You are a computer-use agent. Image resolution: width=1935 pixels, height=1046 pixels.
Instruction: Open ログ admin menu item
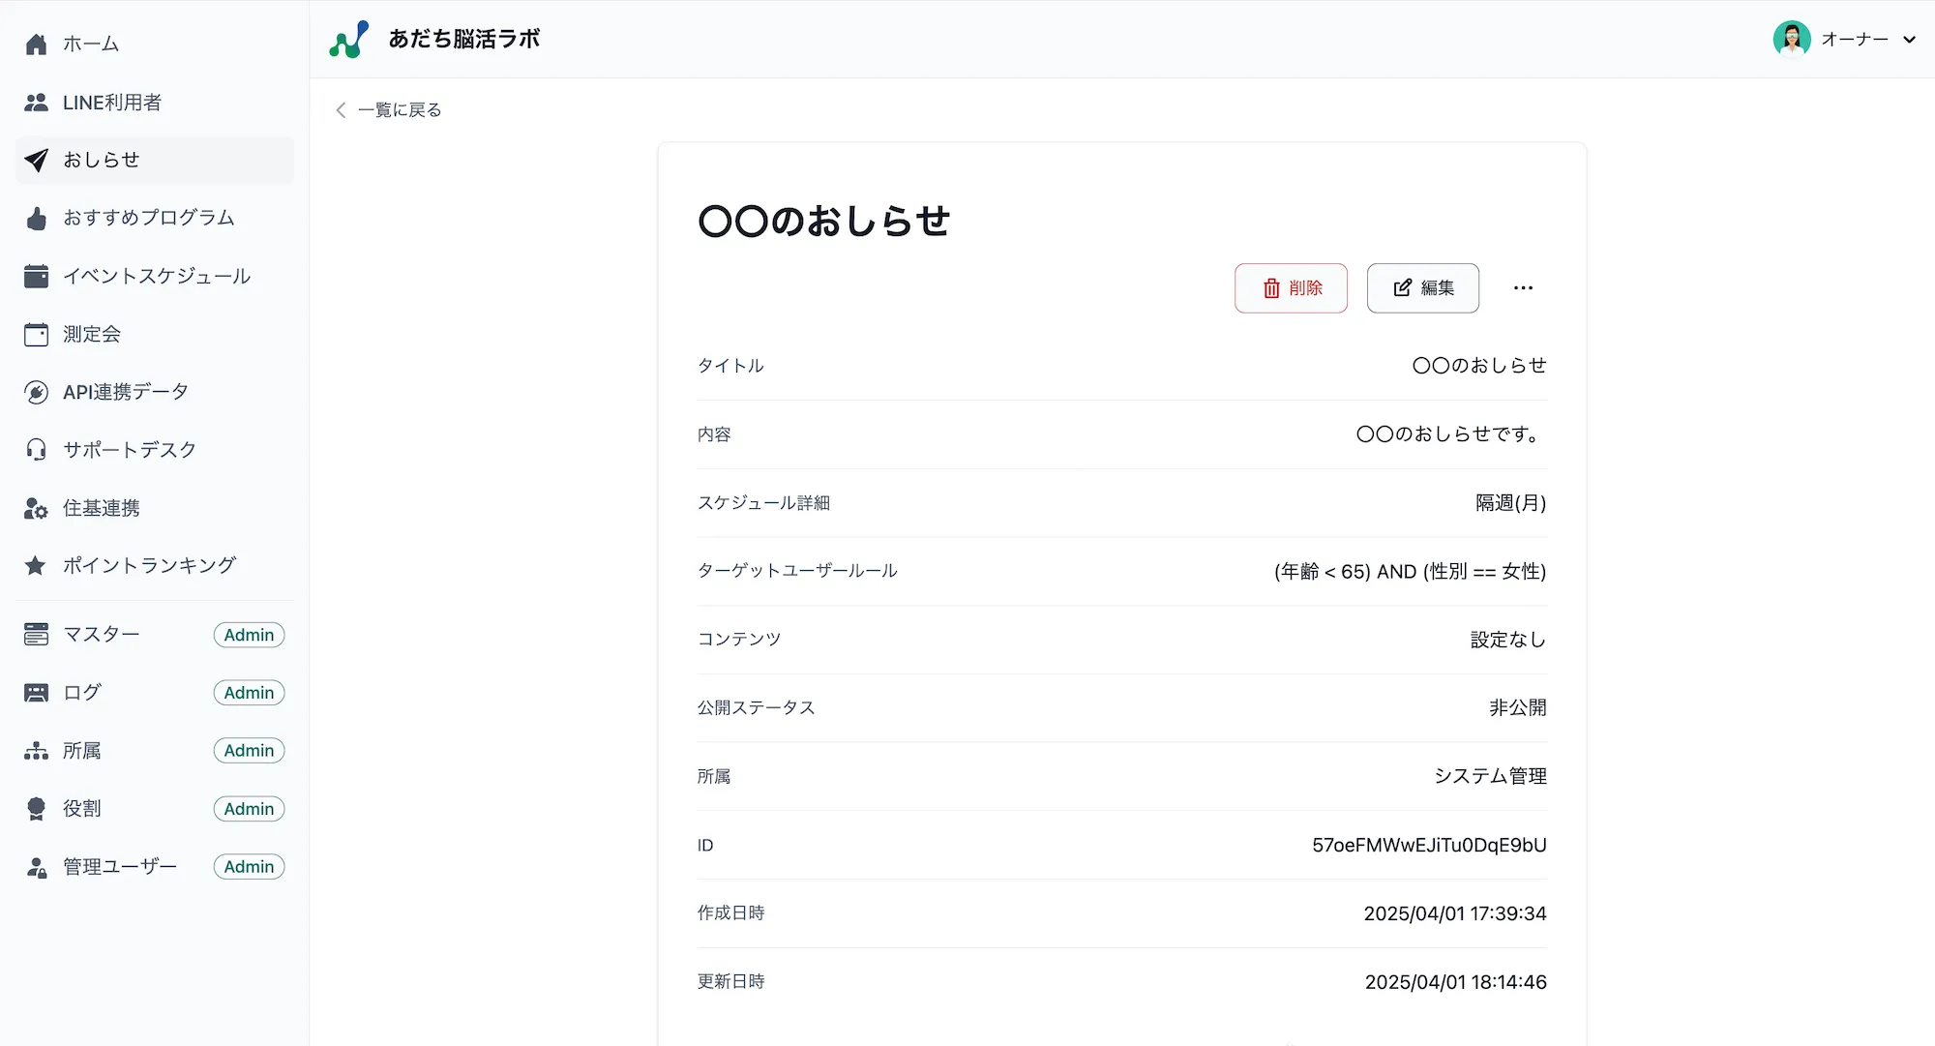pyautogui.click(x=155, y=693)
